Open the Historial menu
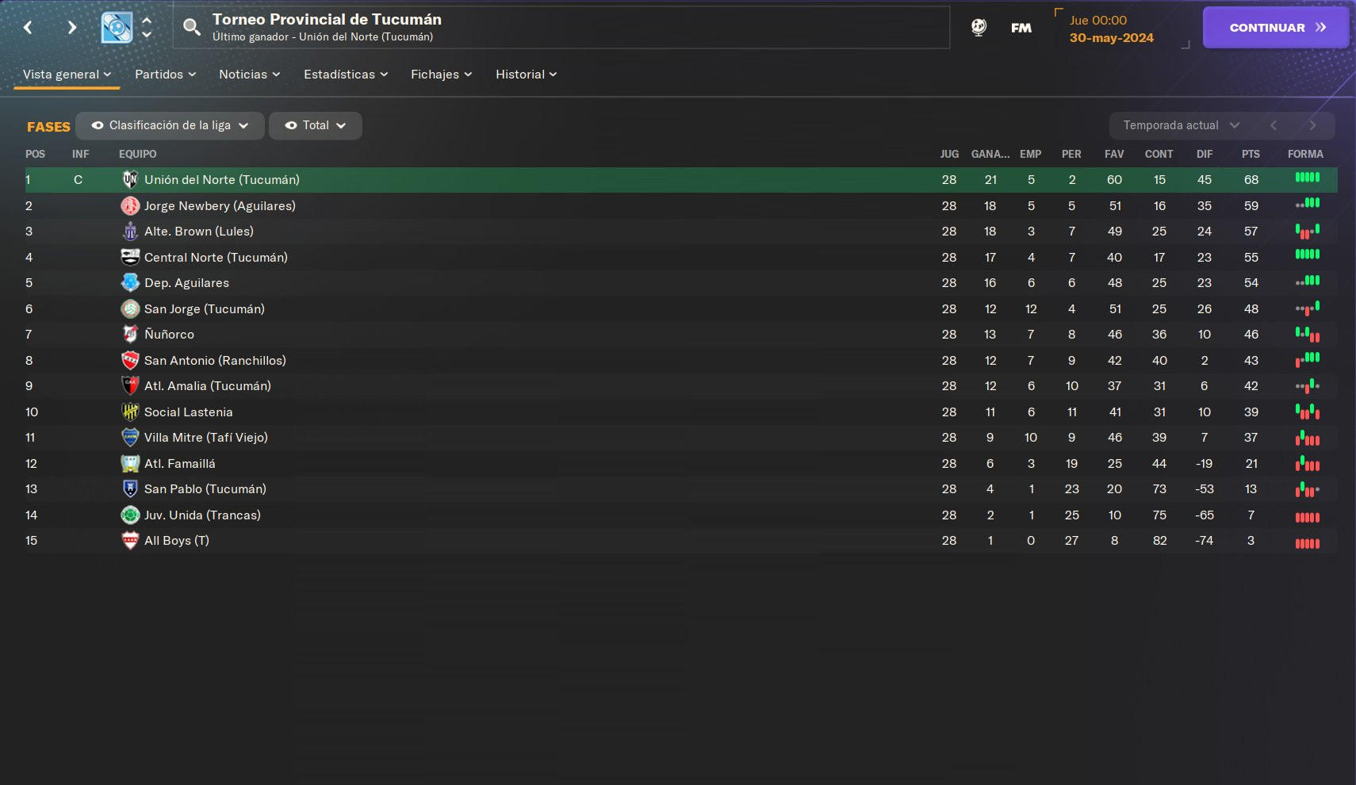This screenshot has width=1356, height=785. point(526,75)
